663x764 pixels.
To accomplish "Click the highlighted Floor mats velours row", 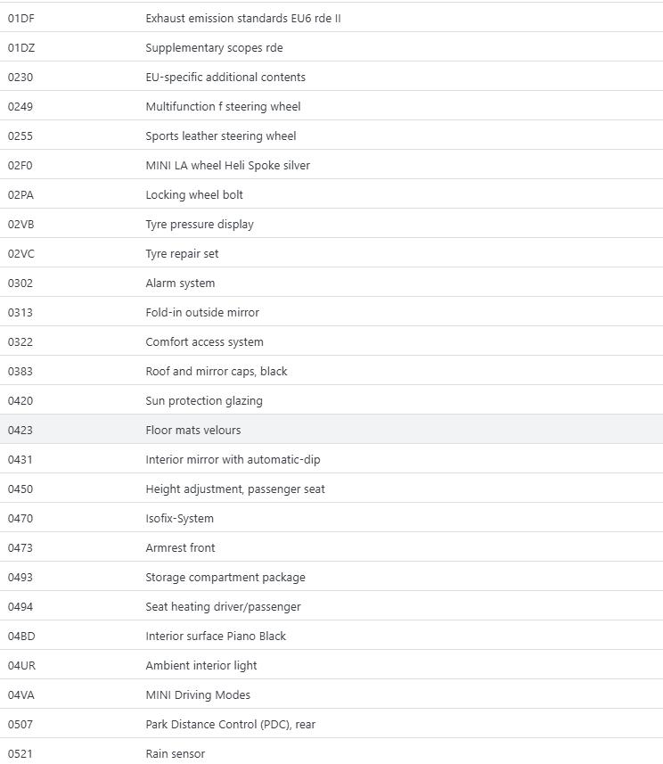I will (x=192, y=430).
